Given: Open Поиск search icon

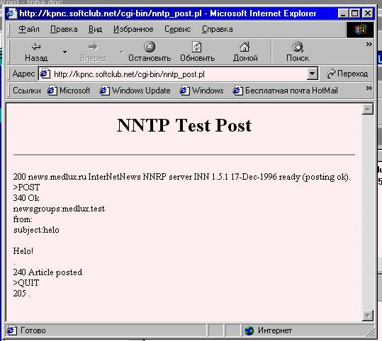Looking at the screenshot, I should click(298, 47).
